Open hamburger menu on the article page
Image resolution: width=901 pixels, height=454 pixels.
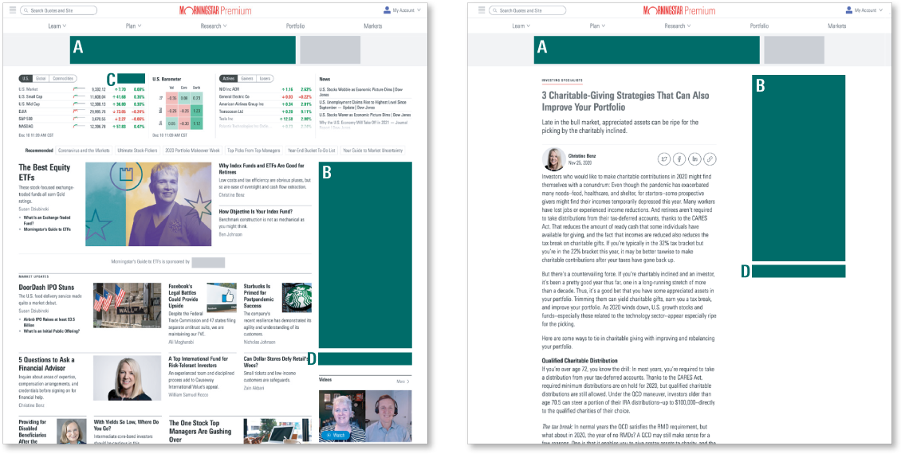[x=481, y=10]
